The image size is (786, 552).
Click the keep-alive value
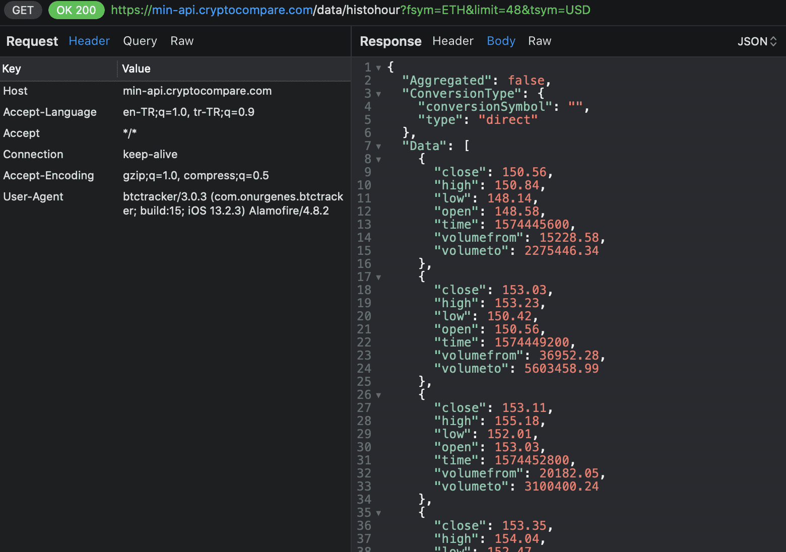coord(150,154)
